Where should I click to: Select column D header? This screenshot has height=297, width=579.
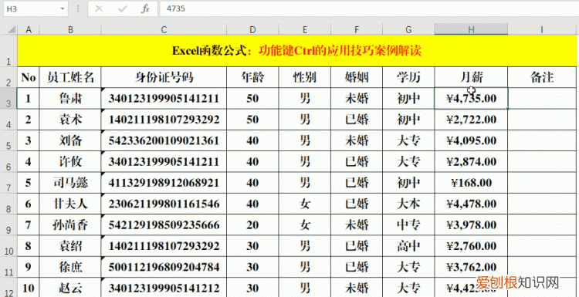(x=252, y=29)
